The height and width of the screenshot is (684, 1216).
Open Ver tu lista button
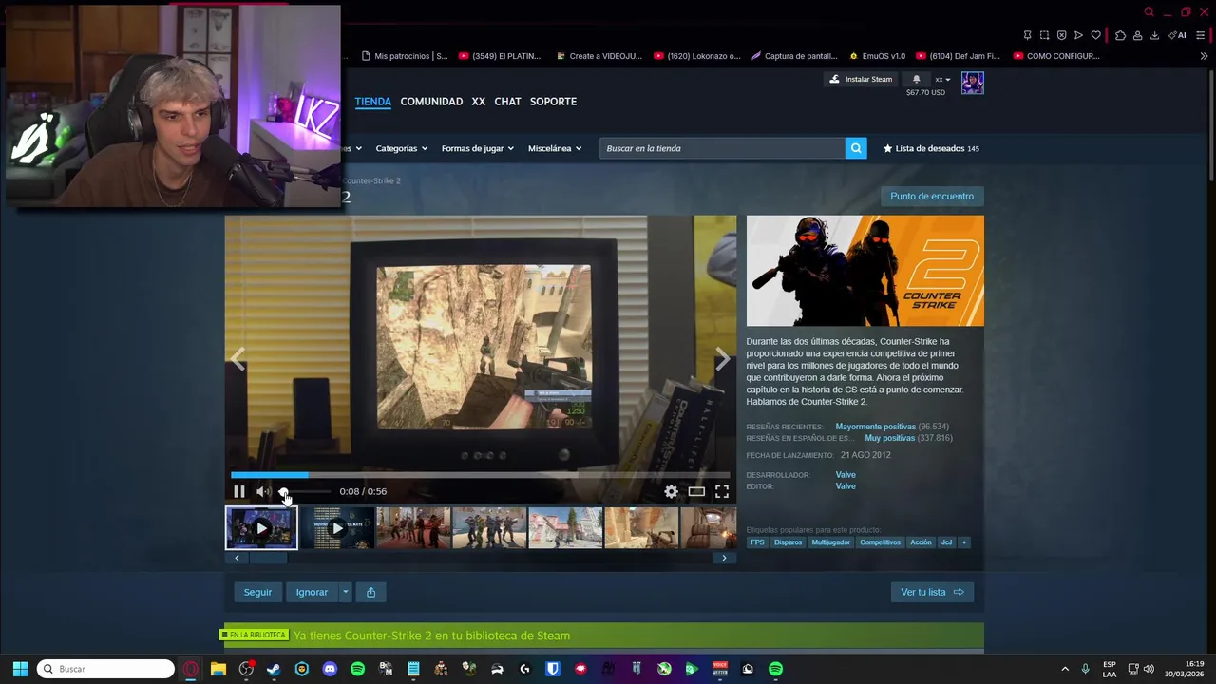pos(932,592)
